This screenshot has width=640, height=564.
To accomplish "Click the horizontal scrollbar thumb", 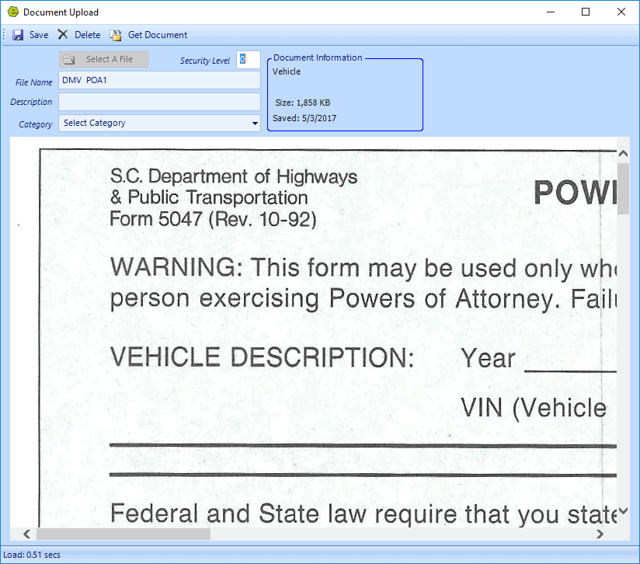I will click(123, 534).
